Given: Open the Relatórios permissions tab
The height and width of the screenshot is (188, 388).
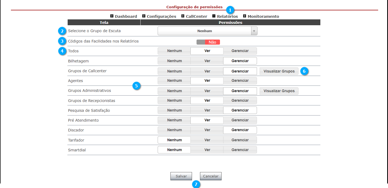Looking at the screenshot, I should (x=227, y=16).
